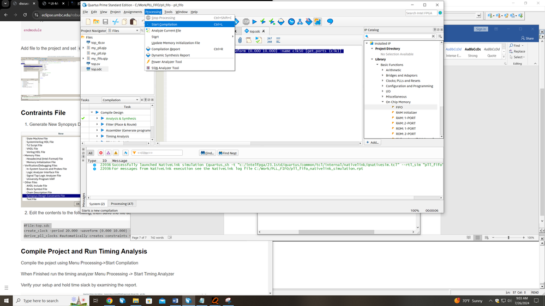Viewport: 545px width, 306px height.
Task: Select Start Compilation from Processing menu
Action: click(x=164, y=25)
